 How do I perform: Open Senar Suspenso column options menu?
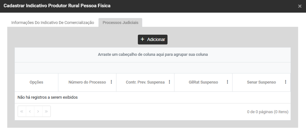click(x=285, y=82)
